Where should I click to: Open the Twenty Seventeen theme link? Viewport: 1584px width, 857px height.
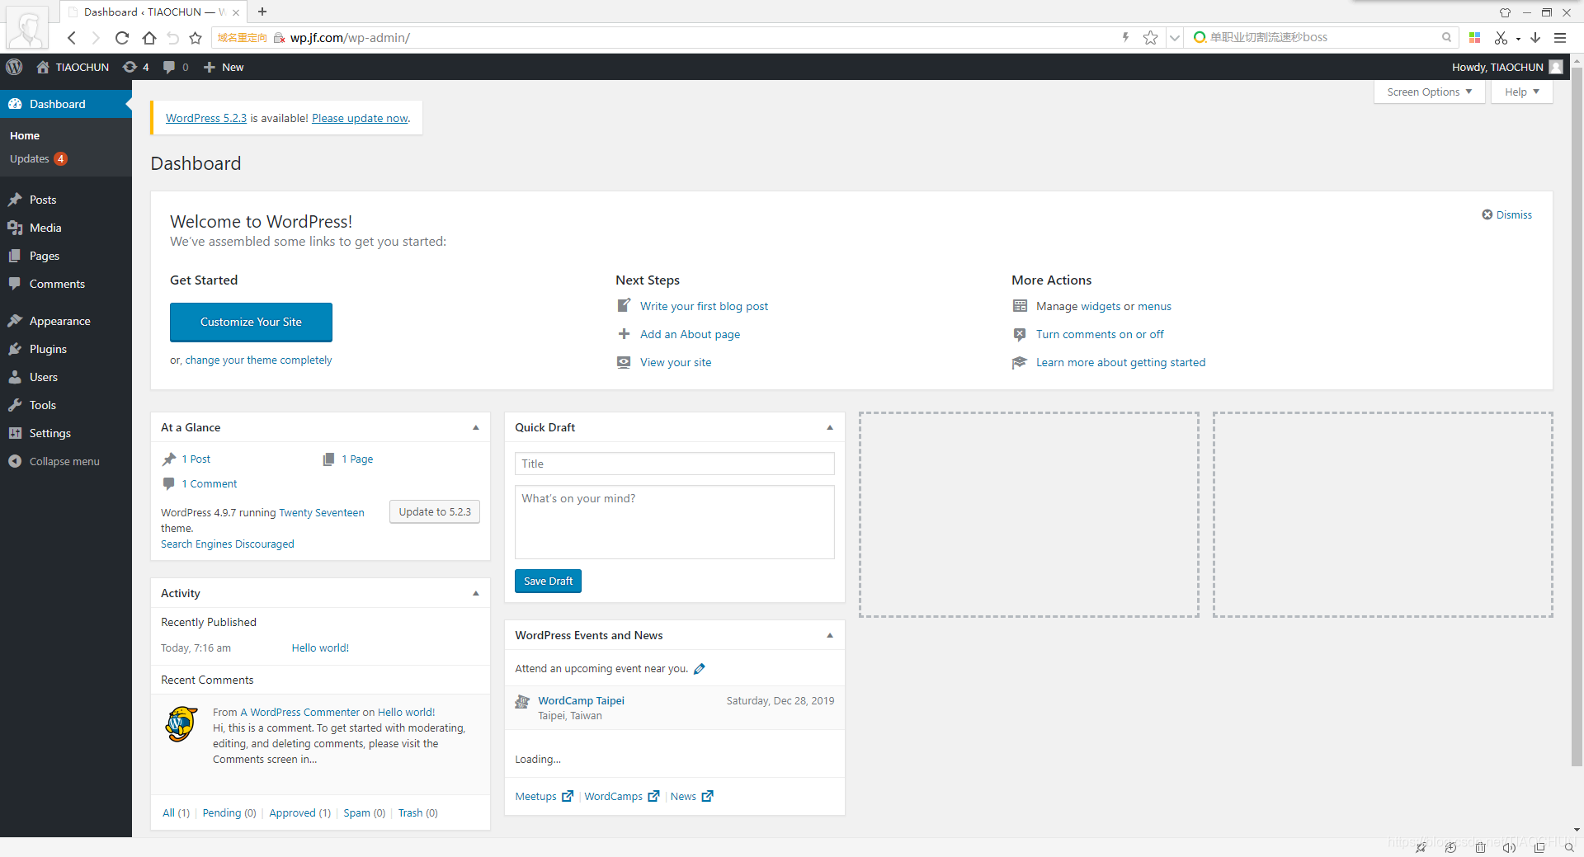322,512
